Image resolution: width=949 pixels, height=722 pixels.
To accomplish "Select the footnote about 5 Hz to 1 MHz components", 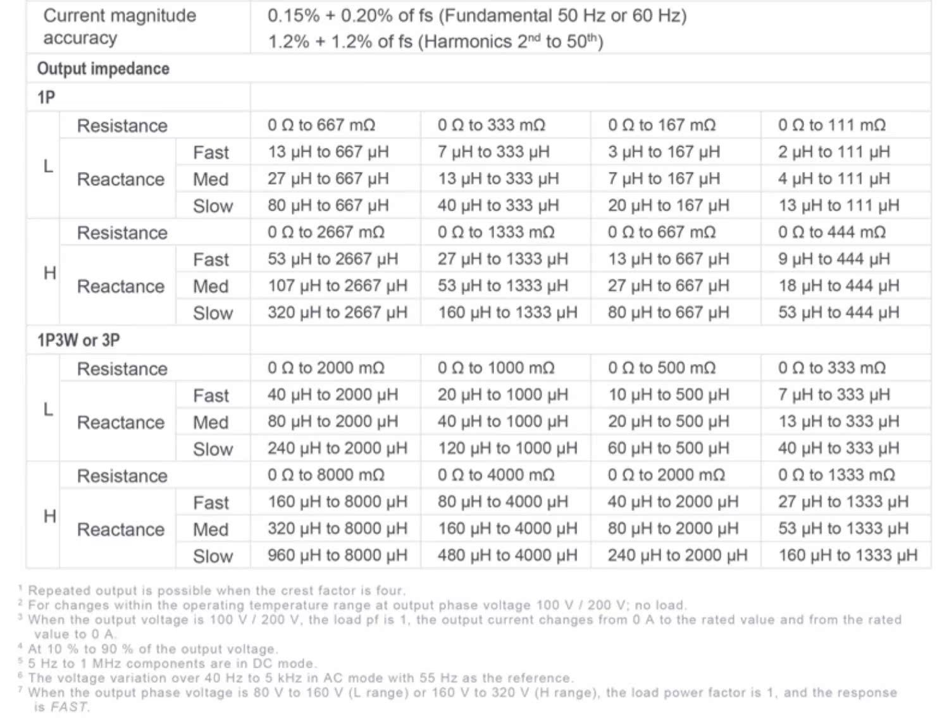I will click(x=172, y=663).
